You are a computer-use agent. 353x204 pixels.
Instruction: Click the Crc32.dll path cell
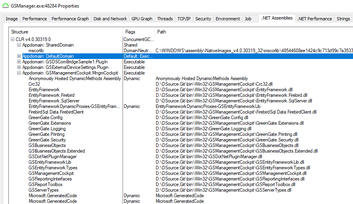click(214, 84)
